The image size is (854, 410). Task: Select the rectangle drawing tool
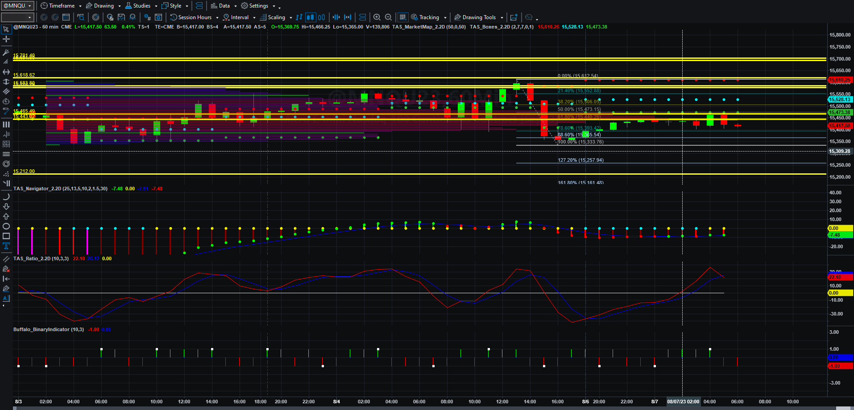[6, 236]
